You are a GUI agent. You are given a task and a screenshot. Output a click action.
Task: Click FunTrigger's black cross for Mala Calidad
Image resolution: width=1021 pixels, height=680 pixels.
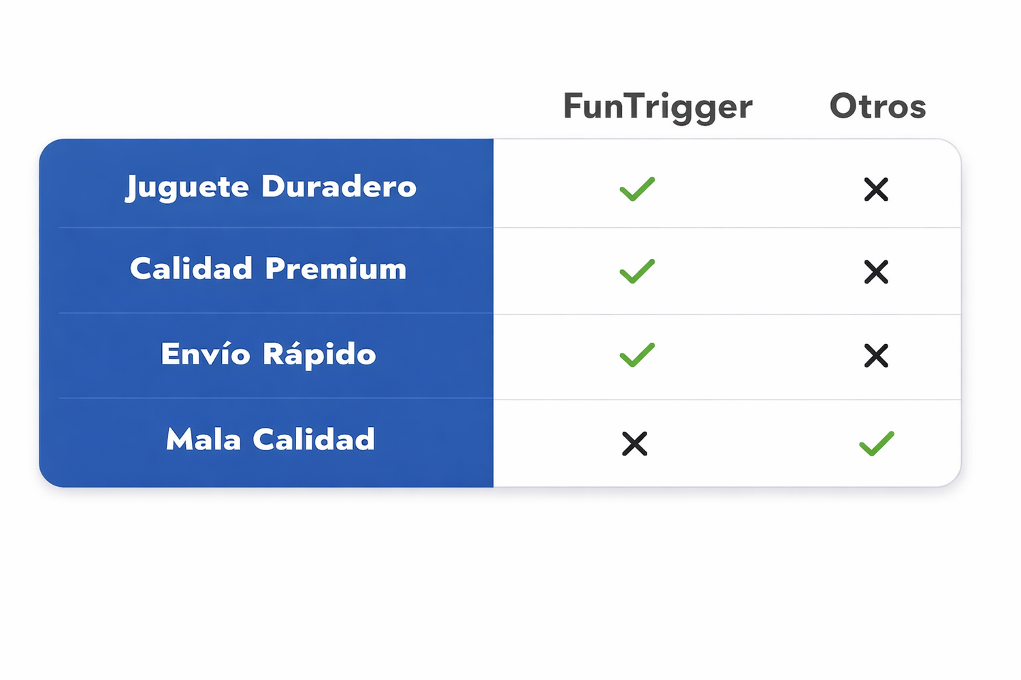(634, 444)
